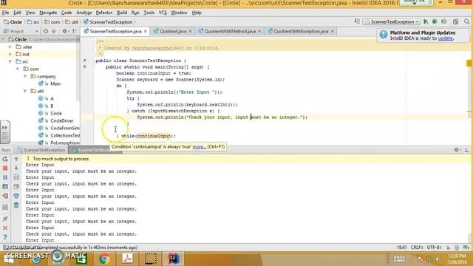Image resolution: width=473 pixels, height=266 pixels.
Task: Open help question mark in Run panel
Action: 5,237
